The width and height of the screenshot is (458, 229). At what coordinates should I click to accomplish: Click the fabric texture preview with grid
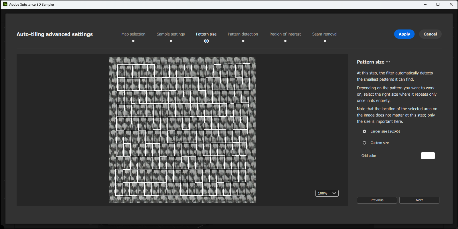[x=182, y=130]
